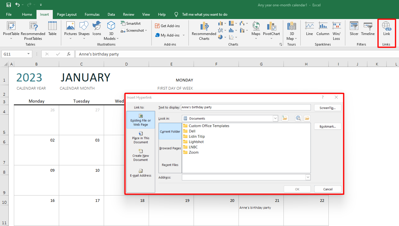Image resolution: width=399 pixels, height=226 pixels.
Task: Switch to the Page Layout tab
Action: [x=67, y=14]
